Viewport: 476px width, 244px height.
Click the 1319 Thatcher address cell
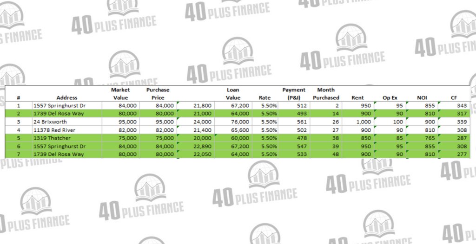(x=67, y=138)
